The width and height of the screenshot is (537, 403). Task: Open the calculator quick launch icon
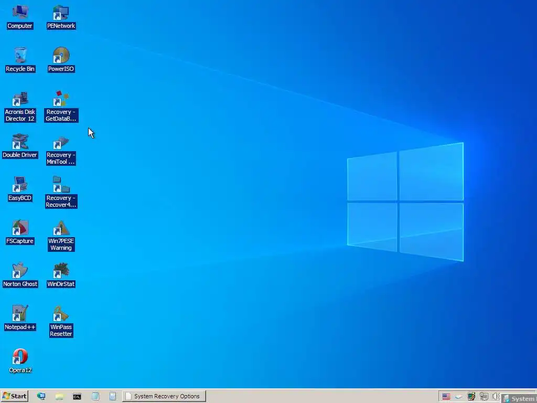coord(113,397)
